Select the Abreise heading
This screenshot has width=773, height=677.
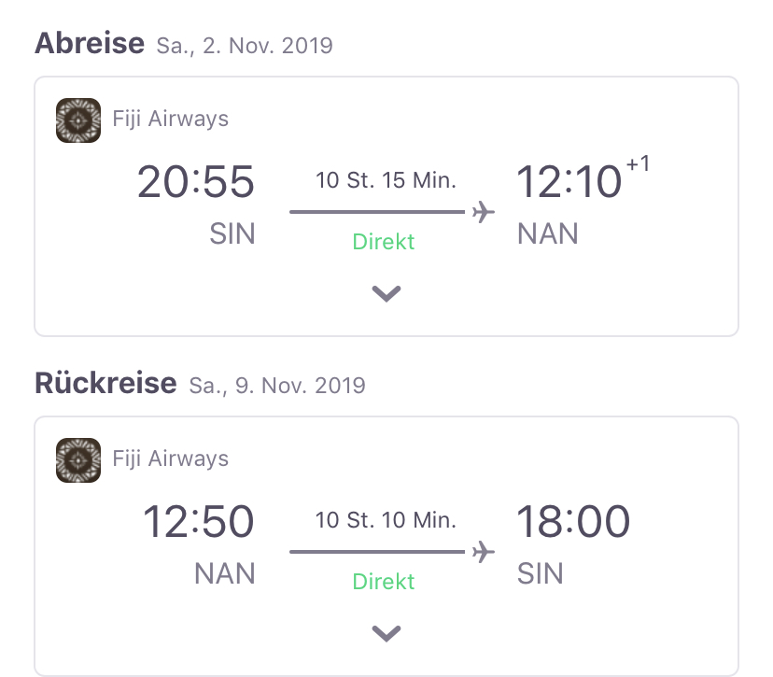pyautogui.click(x=90, y=43)
